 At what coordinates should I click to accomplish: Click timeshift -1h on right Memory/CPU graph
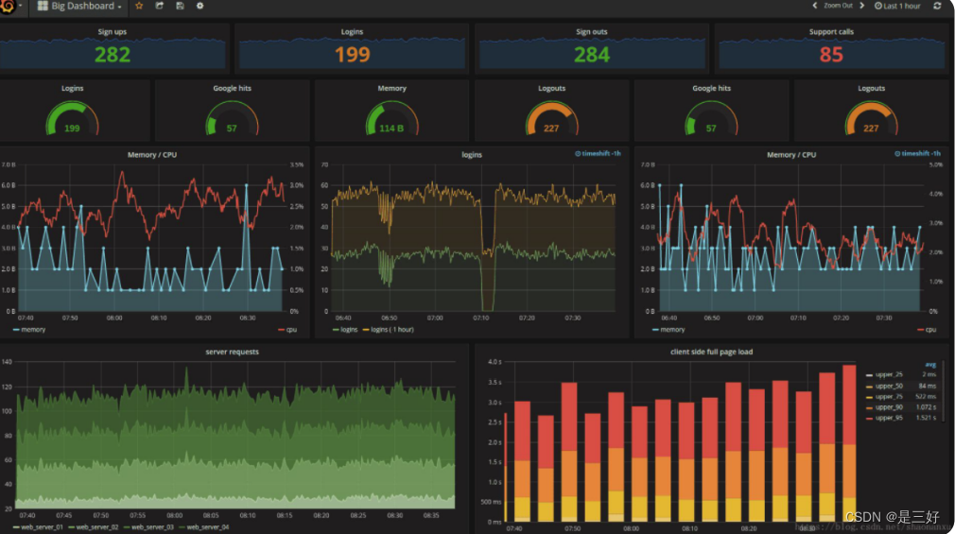917,153
